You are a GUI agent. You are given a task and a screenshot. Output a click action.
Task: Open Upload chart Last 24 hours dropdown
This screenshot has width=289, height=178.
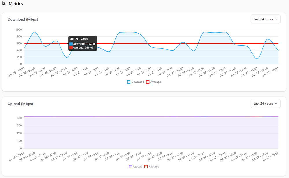point(265,104)
